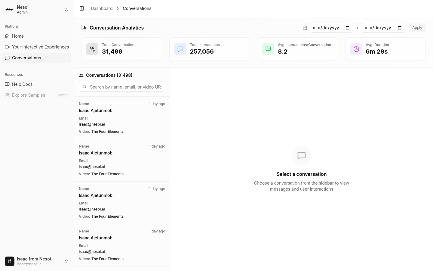The width and height of the screenshot is (433, 271).
Task: Go to Home in the sidebar
Action: point(18,36)
